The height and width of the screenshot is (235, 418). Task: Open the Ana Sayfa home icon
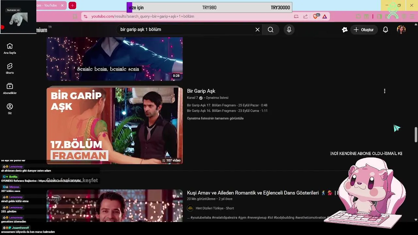[10, 46]
